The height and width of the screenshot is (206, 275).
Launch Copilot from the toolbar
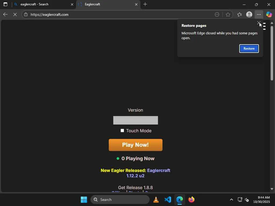(x=269, y=14)
